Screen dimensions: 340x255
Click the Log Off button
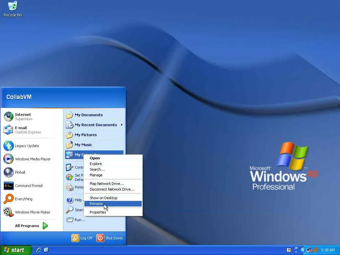point(82,238)
